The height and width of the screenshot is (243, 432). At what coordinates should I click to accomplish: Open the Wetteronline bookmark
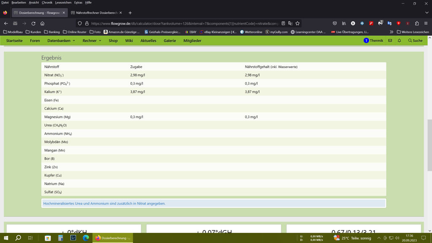pos(251,32)
